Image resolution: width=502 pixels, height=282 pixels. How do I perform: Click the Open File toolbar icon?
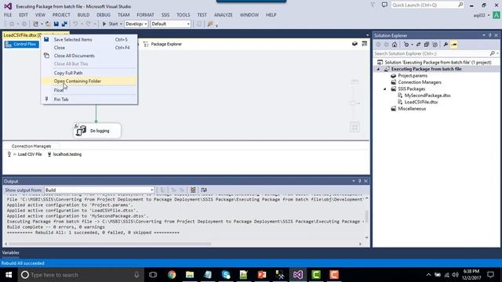tap(48, 24)
